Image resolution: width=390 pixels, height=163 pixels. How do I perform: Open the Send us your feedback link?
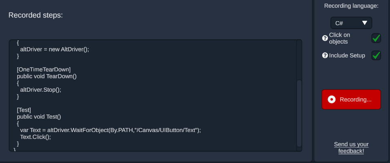(x=351, y=148)
